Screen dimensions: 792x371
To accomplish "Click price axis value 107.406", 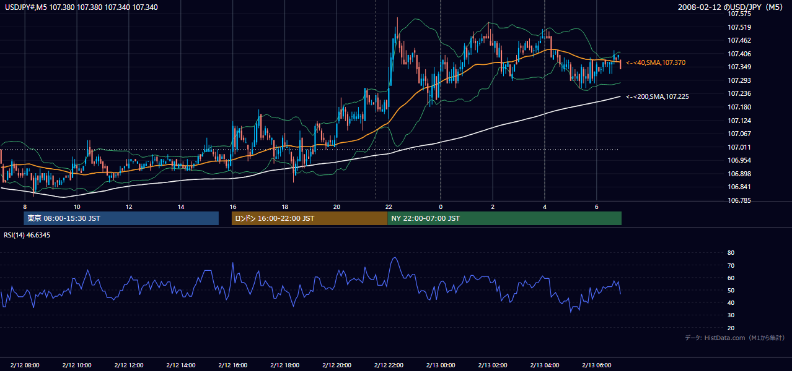I will coord(739,54).
